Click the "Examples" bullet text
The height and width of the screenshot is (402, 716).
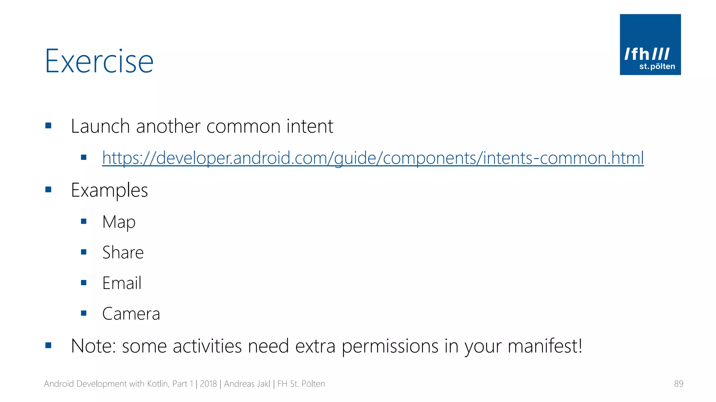coord(109,190)
